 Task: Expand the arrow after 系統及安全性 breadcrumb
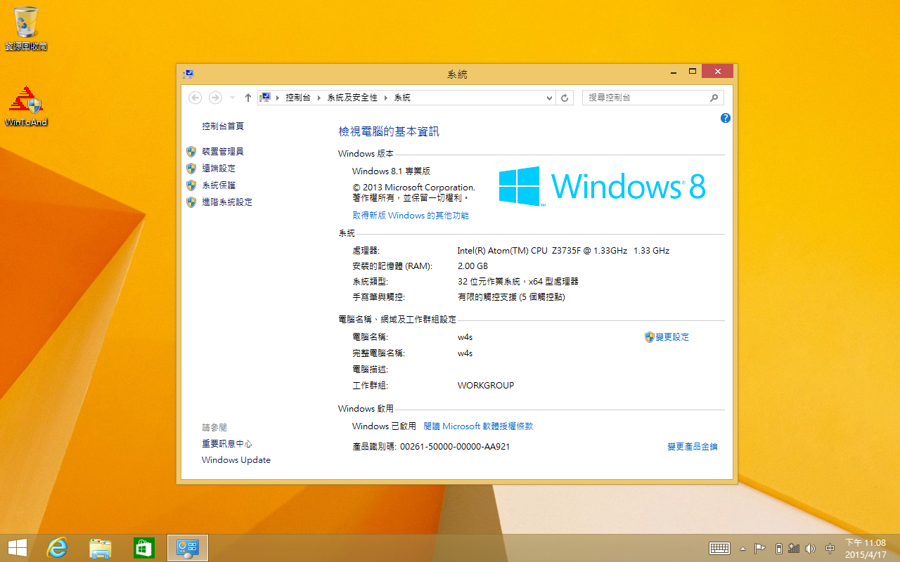click(386, 98)
